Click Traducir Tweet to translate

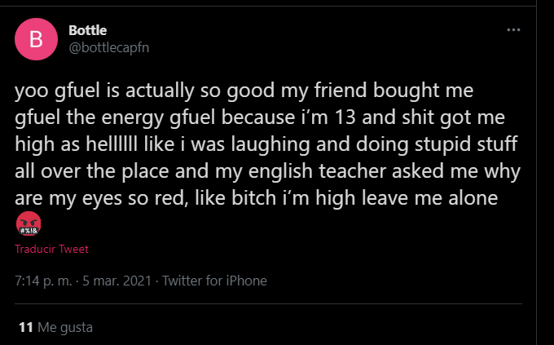[51, 249]
